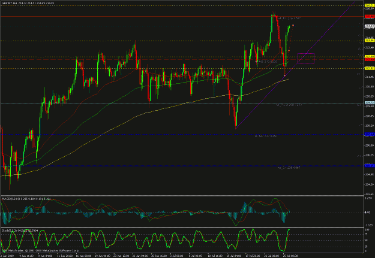Click the 2 Jul 08:00 time label
Image resolution: width=375 pixels, height=258 pixels.
click(177, 256)
